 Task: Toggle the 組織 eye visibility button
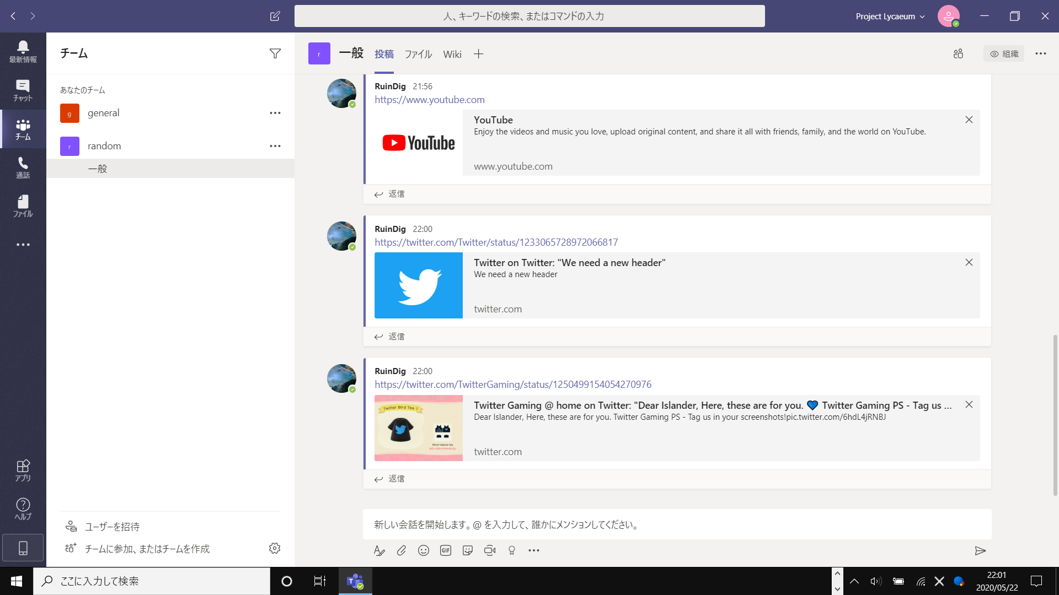click(1004, 53)
